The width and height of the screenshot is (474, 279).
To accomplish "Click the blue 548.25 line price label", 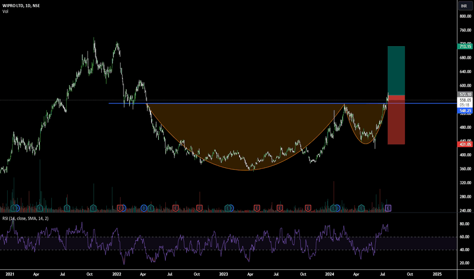I will pyautogui.click(x=465, y=111).
